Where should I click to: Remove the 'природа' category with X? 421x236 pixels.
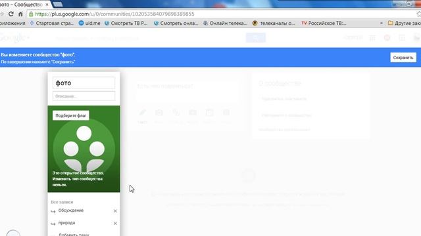115,223
